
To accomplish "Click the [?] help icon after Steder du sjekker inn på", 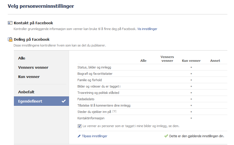I will click(x=114, y=111).
